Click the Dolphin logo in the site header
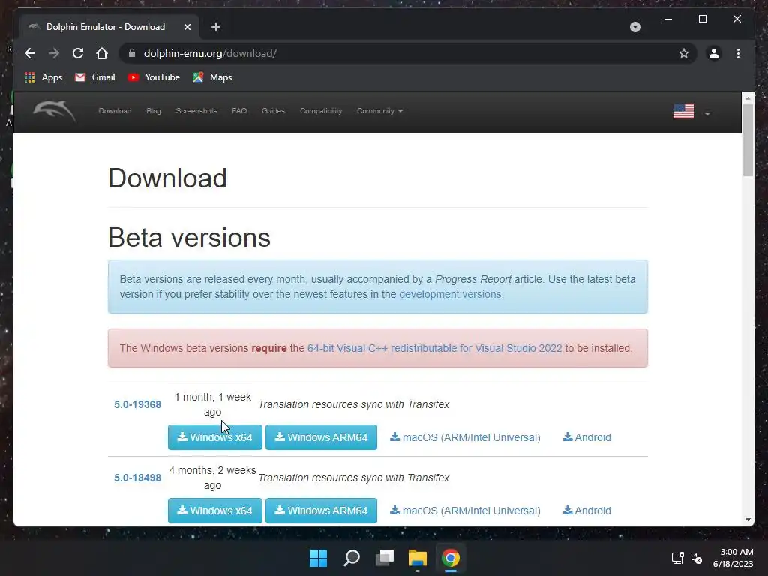This screenshot has height=576, width=768. coord(54,111)
